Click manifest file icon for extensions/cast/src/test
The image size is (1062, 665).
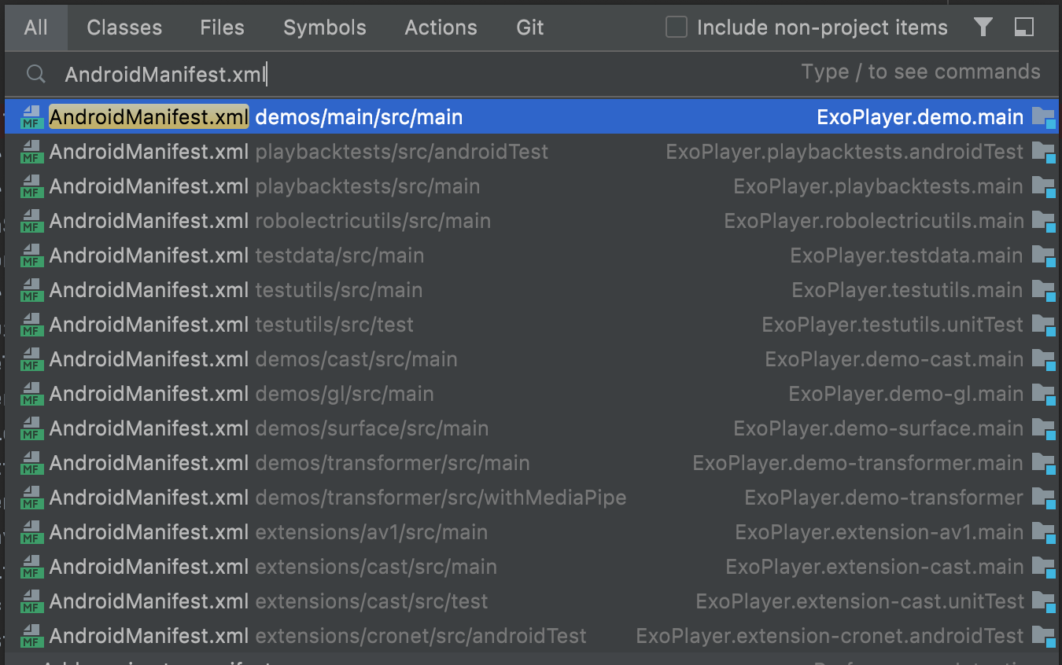[x=31, y=601]
